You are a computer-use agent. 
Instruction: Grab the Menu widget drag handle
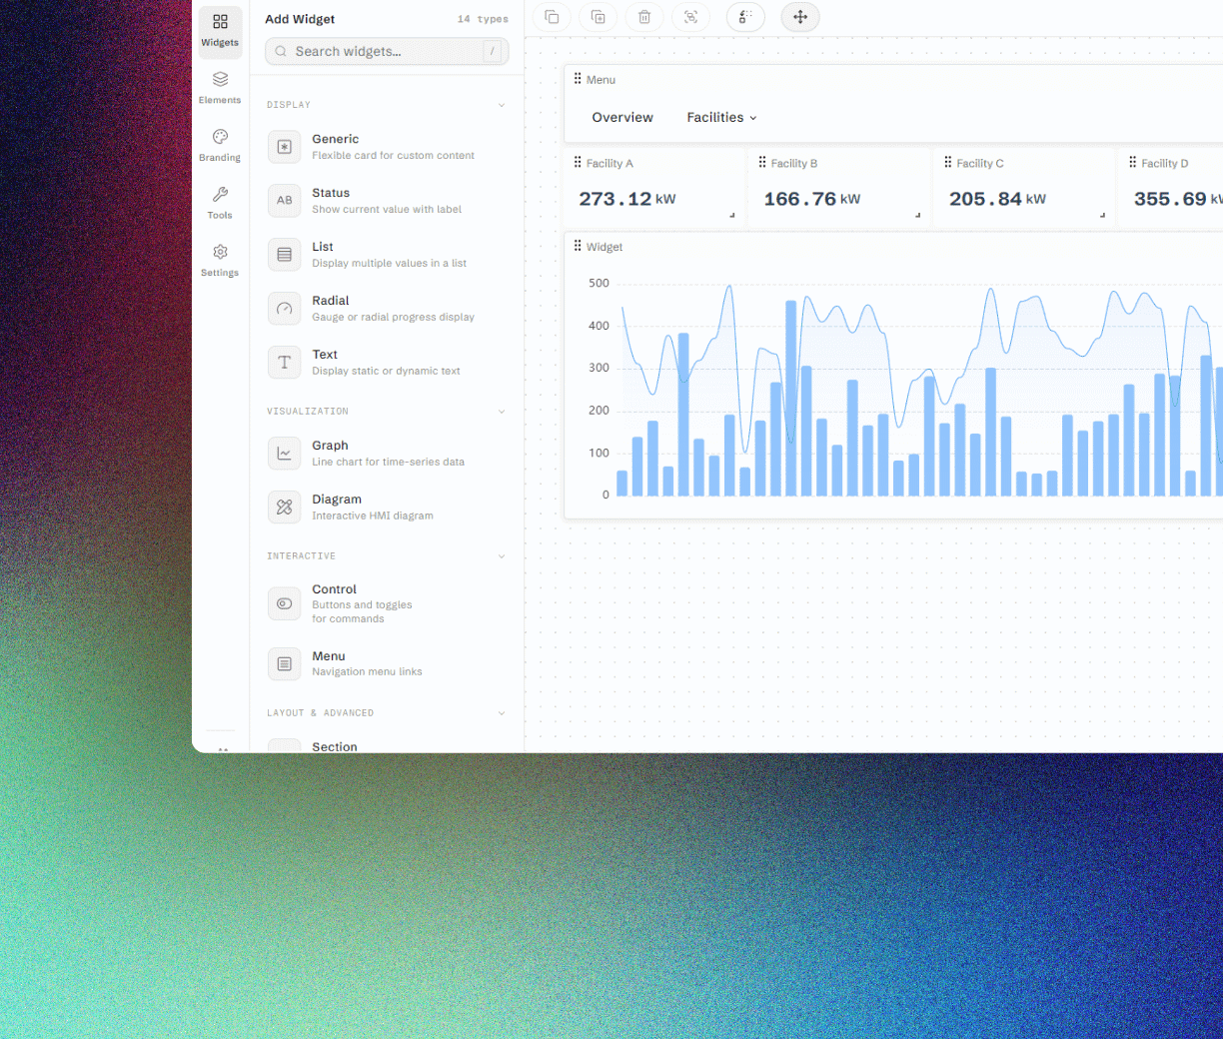coord(578,79)
